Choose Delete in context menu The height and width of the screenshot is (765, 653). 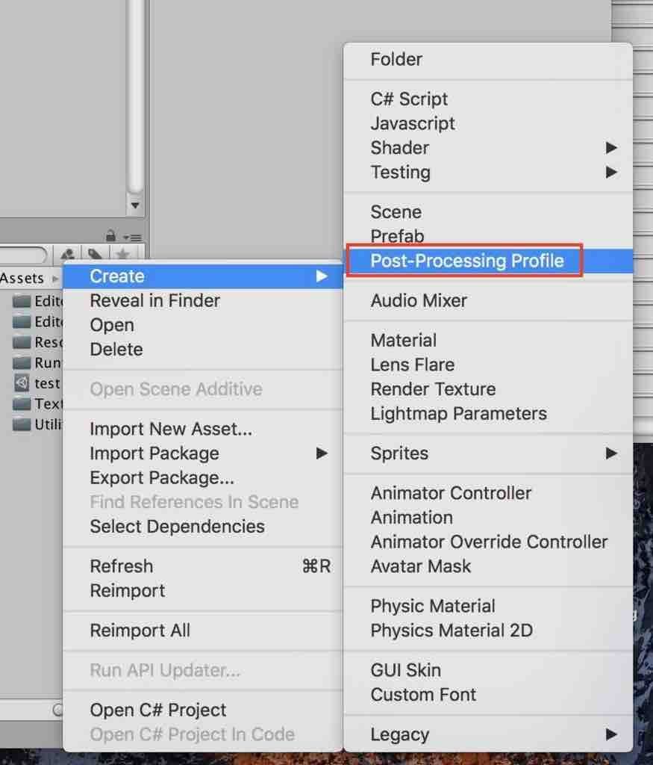point(203,350)
